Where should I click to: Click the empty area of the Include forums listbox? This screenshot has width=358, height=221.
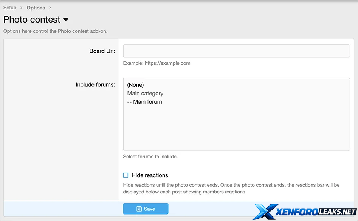coord(236,128)
